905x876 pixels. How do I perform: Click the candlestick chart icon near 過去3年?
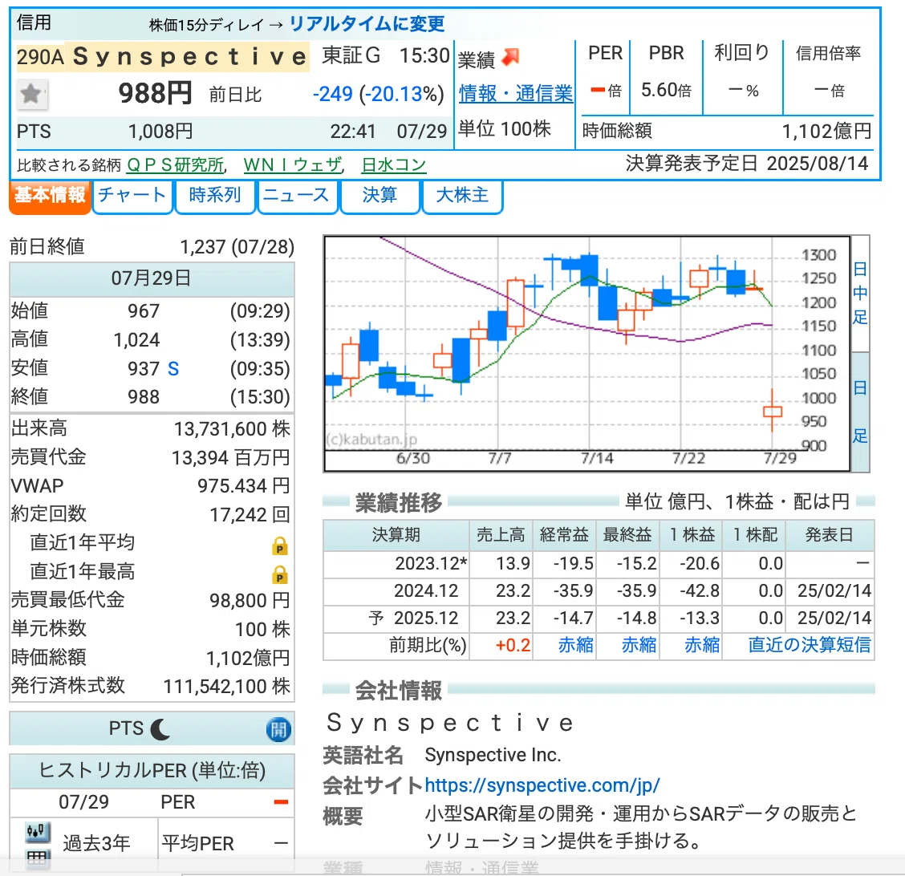point(38,832)
